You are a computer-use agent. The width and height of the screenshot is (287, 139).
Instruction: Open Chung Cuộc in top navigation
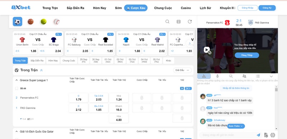(x=163, y=8)
